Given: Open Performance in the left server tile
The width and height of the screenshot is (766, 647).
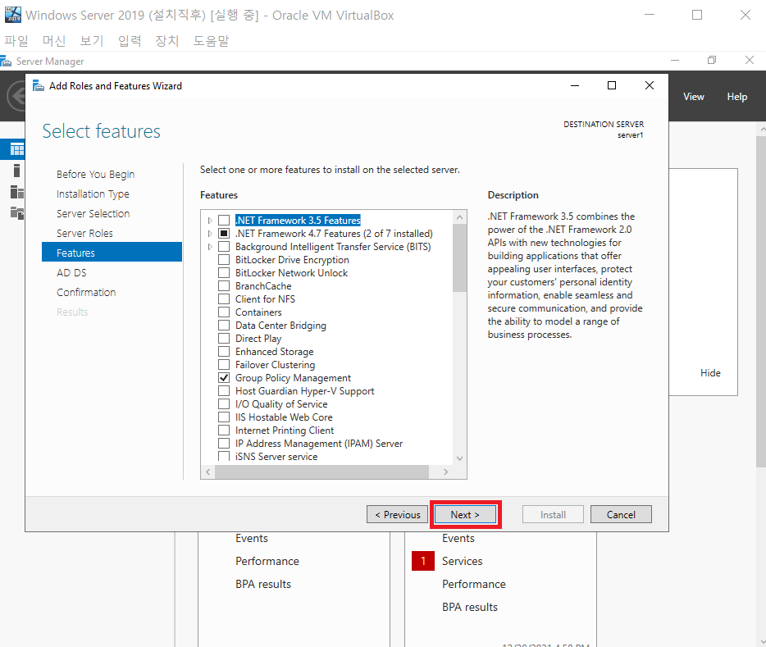Looking at the screenshot, I should coord(267,561).
